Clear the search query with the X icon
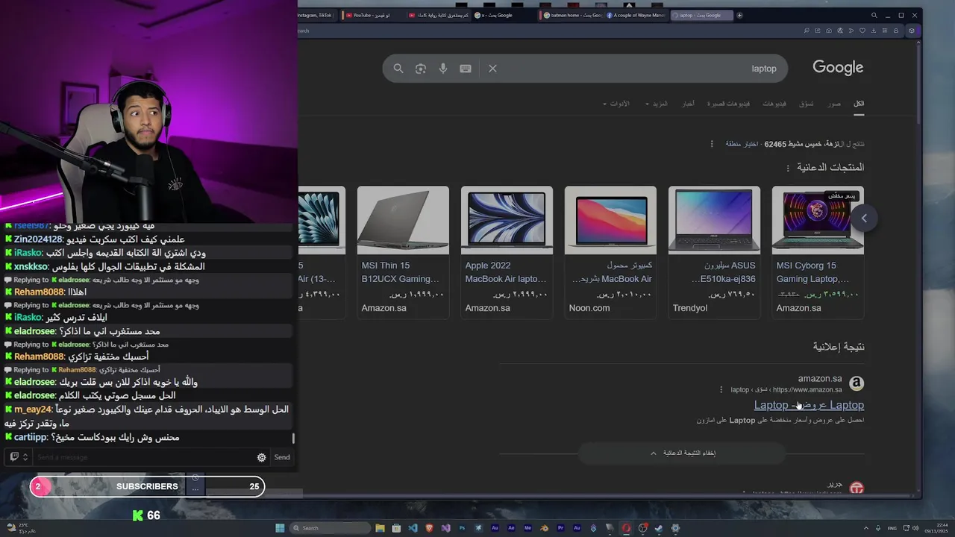 point(492,69)
